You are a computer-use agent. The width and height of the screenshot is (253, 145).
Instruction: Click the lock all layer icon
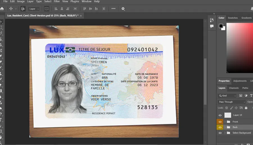coord(246,108)
